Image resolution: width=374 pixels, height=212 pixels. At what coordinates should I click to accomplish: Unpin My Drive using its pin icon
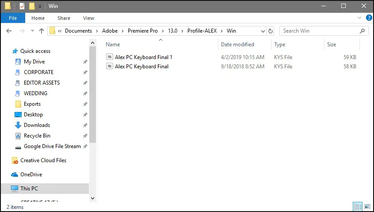tap(85, 62)
